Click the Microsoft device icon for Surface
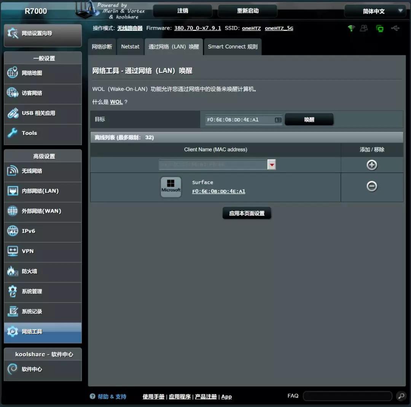The width and height of the screenshot is (411, 407). point(171,187)
